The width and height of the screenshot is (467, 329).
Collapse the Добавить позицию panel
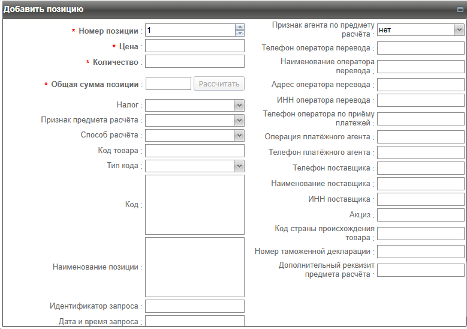point(460,10)
